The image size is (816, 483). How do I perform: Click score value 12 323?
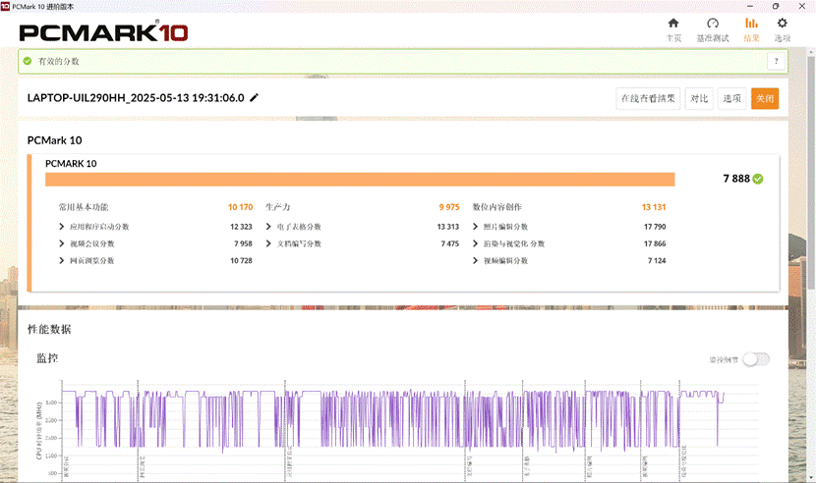point(241,227)
